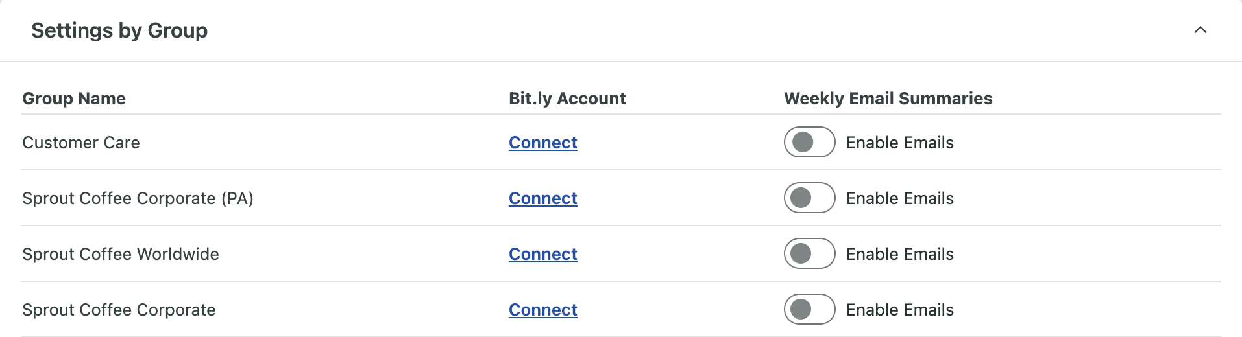Image resolution: width=1242 pixels, height=337 pixels.
Task: Enable weekly emails for Customer Care
Action: pyautogui.click(x=809, y=143)
